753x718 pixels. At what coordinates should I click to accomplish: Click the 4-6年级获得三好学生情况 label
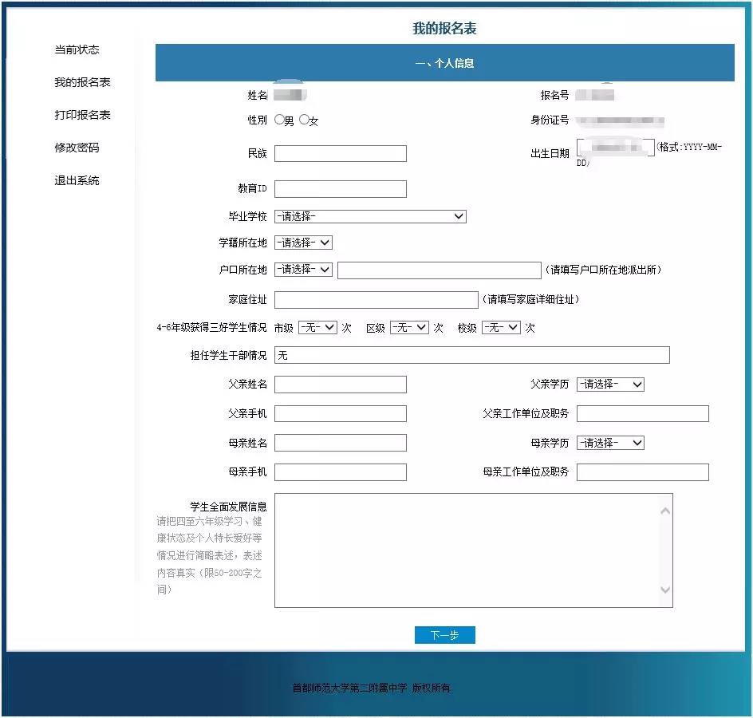point(211,328)
